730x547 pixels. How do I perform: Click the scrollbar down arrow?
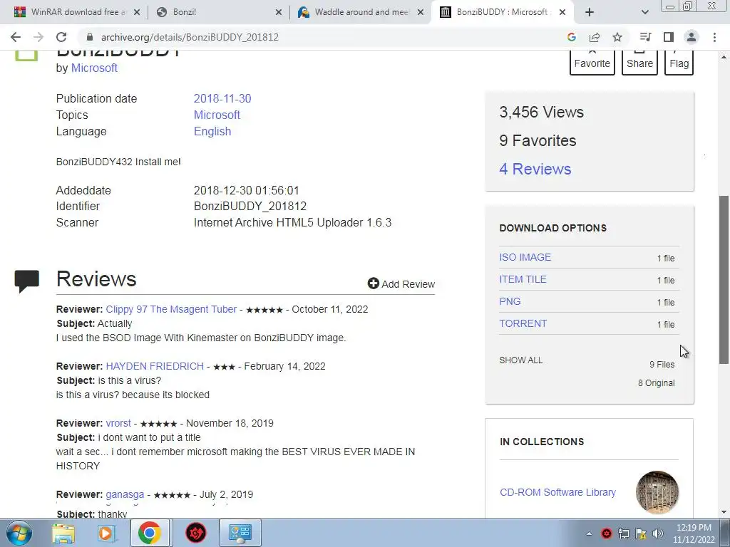[x=724, y=512]
